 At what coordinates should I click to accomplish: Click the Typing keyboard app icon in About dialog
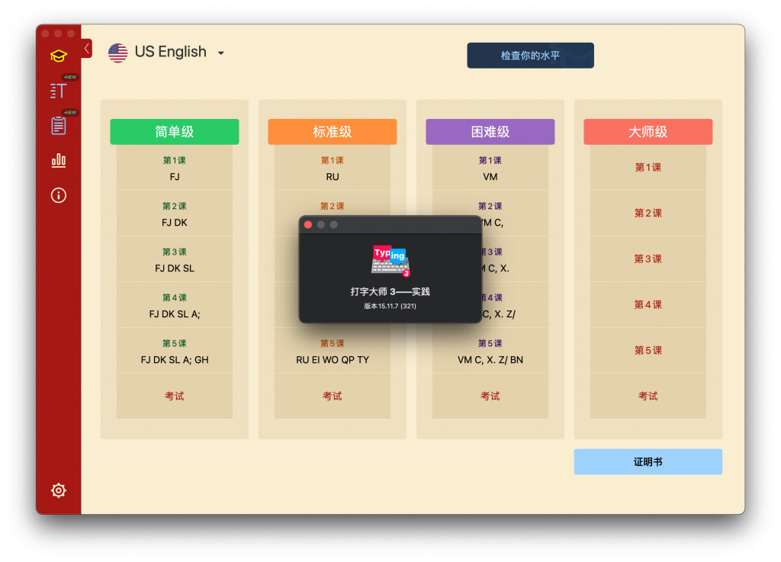click(x=390, y=261)
